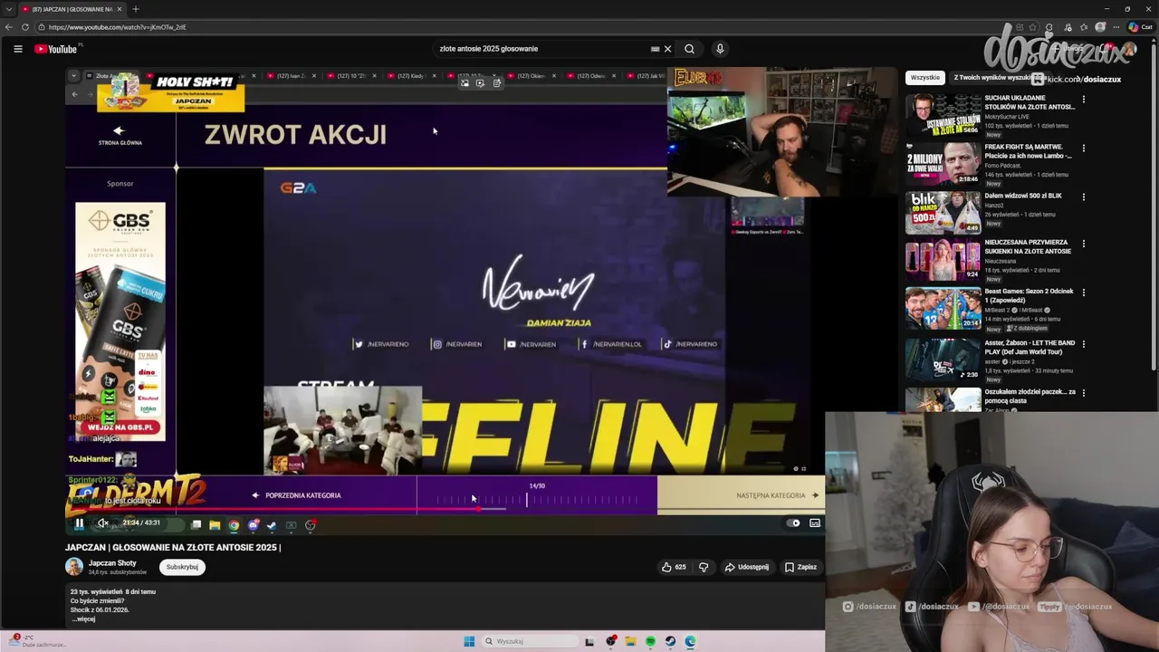Go to the YouTube home logo

click(x=56, y=49)
